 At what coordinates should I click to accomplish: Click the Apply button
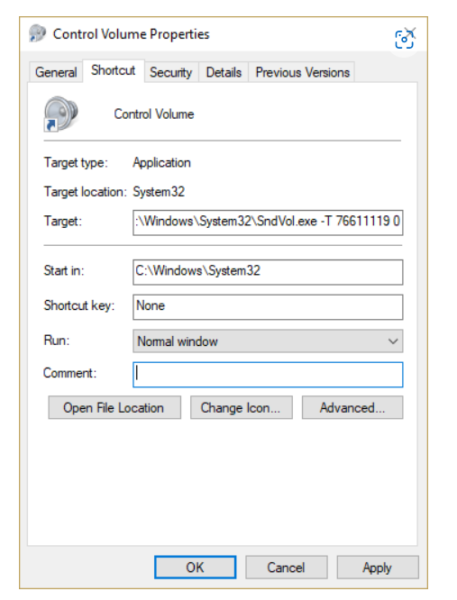coord(378,567)
